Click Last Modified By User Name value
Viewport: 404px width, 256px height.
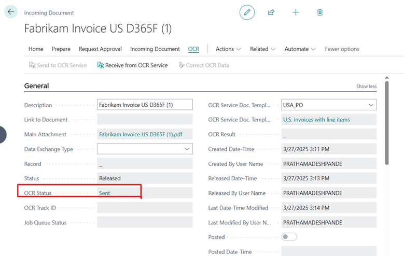pyautogui.click(x=313, y=222)
